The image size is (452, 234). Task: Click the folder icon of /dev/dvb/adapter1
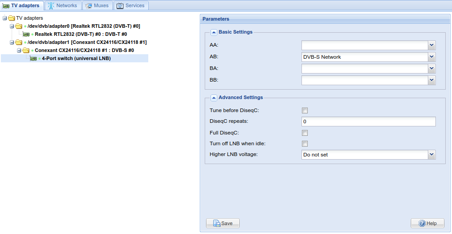point(19,42)
